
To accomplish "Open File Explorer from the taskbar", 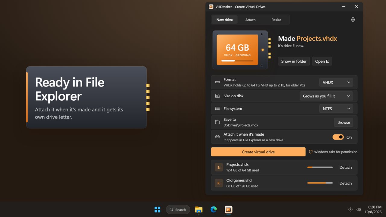I will [x=199, y=209].
